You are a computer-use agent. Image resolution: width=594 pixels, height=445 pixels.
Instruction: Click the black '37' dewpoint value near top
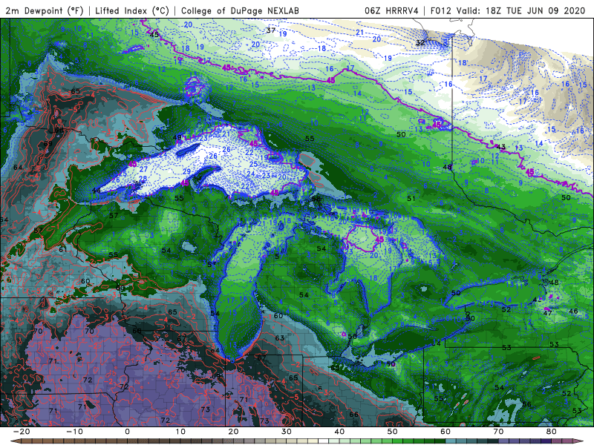(270, 30)
